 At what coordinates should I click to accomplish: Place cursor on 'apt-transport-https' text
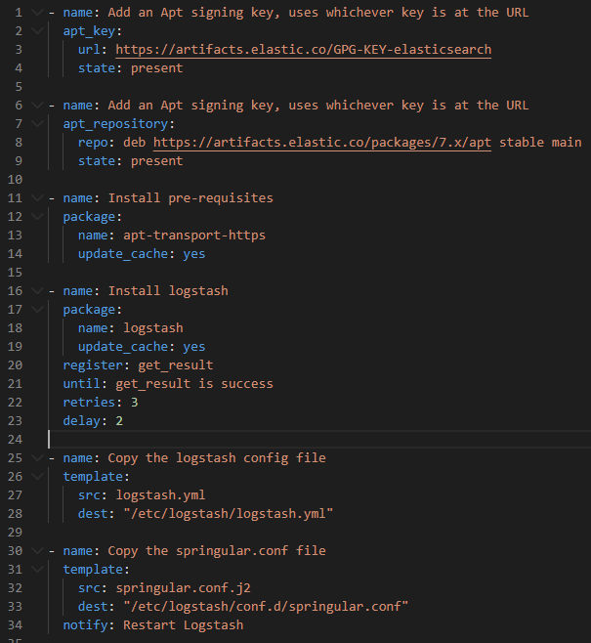tap(194, 236)
